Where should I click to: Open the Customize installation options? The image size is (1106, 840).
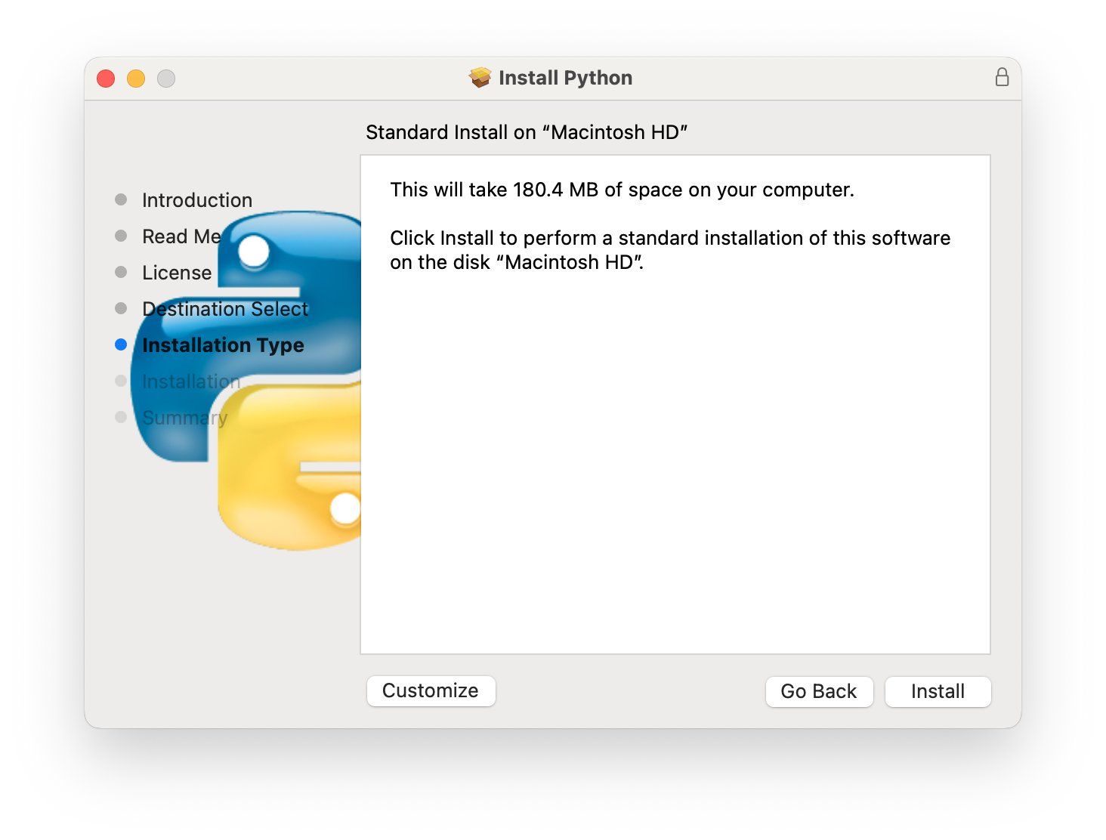pyautogui.click(x=431, y=690)
